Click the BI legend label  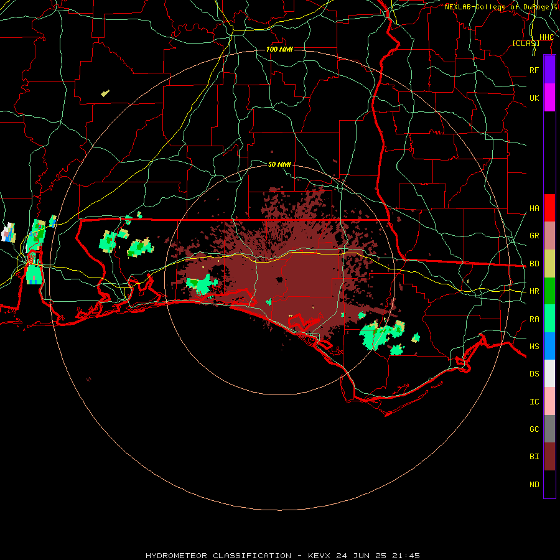coord(534,457)
